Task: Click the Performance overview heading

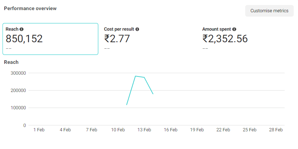Action: (30, 9)
